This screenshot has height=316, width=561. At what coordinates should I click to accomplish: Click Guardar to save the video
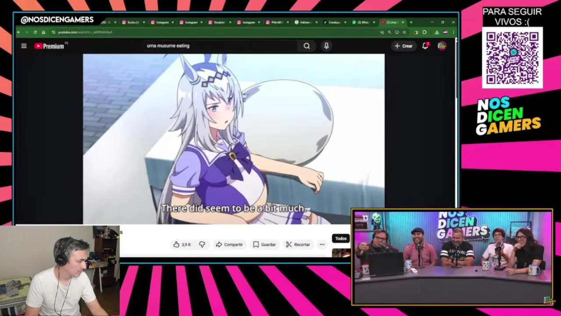[264, 244]
